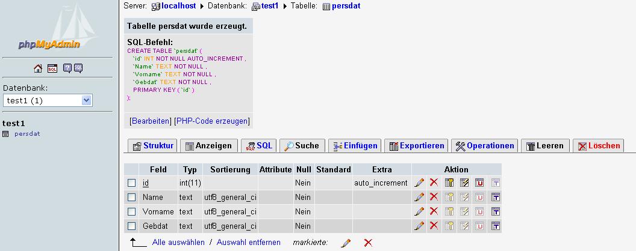
Task: Click the PHP-Code erzeugen link
Action: tap(211, 121)
